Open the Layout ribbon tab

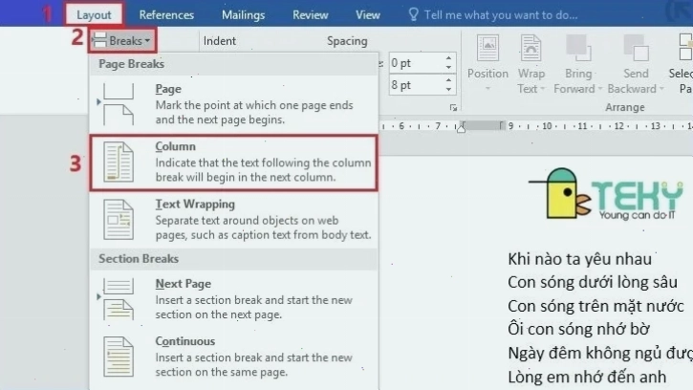[x=94, y=14]
